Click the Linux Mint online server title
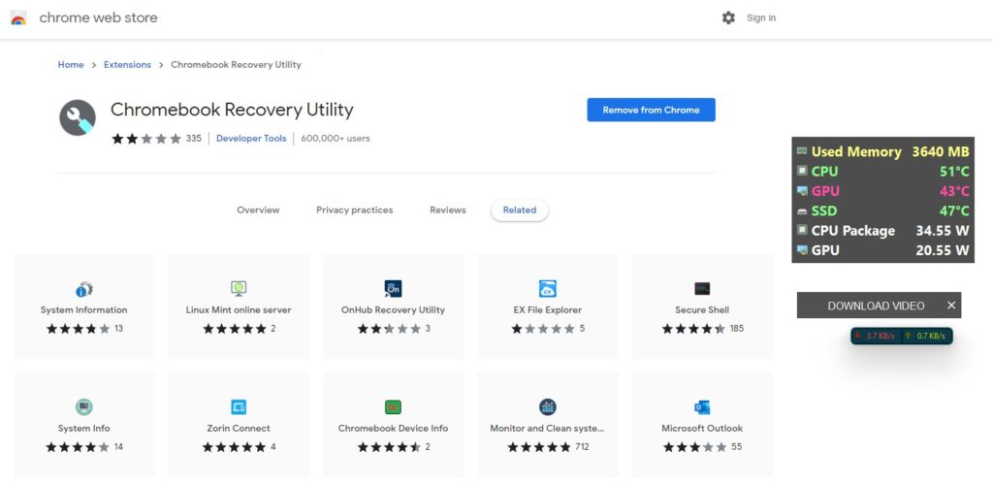This screenshot has width=993, height=484. pyautogui.click(x=239, y=309)
